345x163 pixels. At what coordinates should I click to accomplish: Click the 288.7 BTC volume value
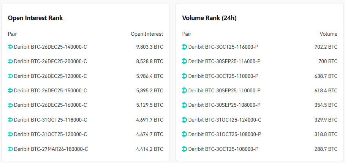[326, 149]
